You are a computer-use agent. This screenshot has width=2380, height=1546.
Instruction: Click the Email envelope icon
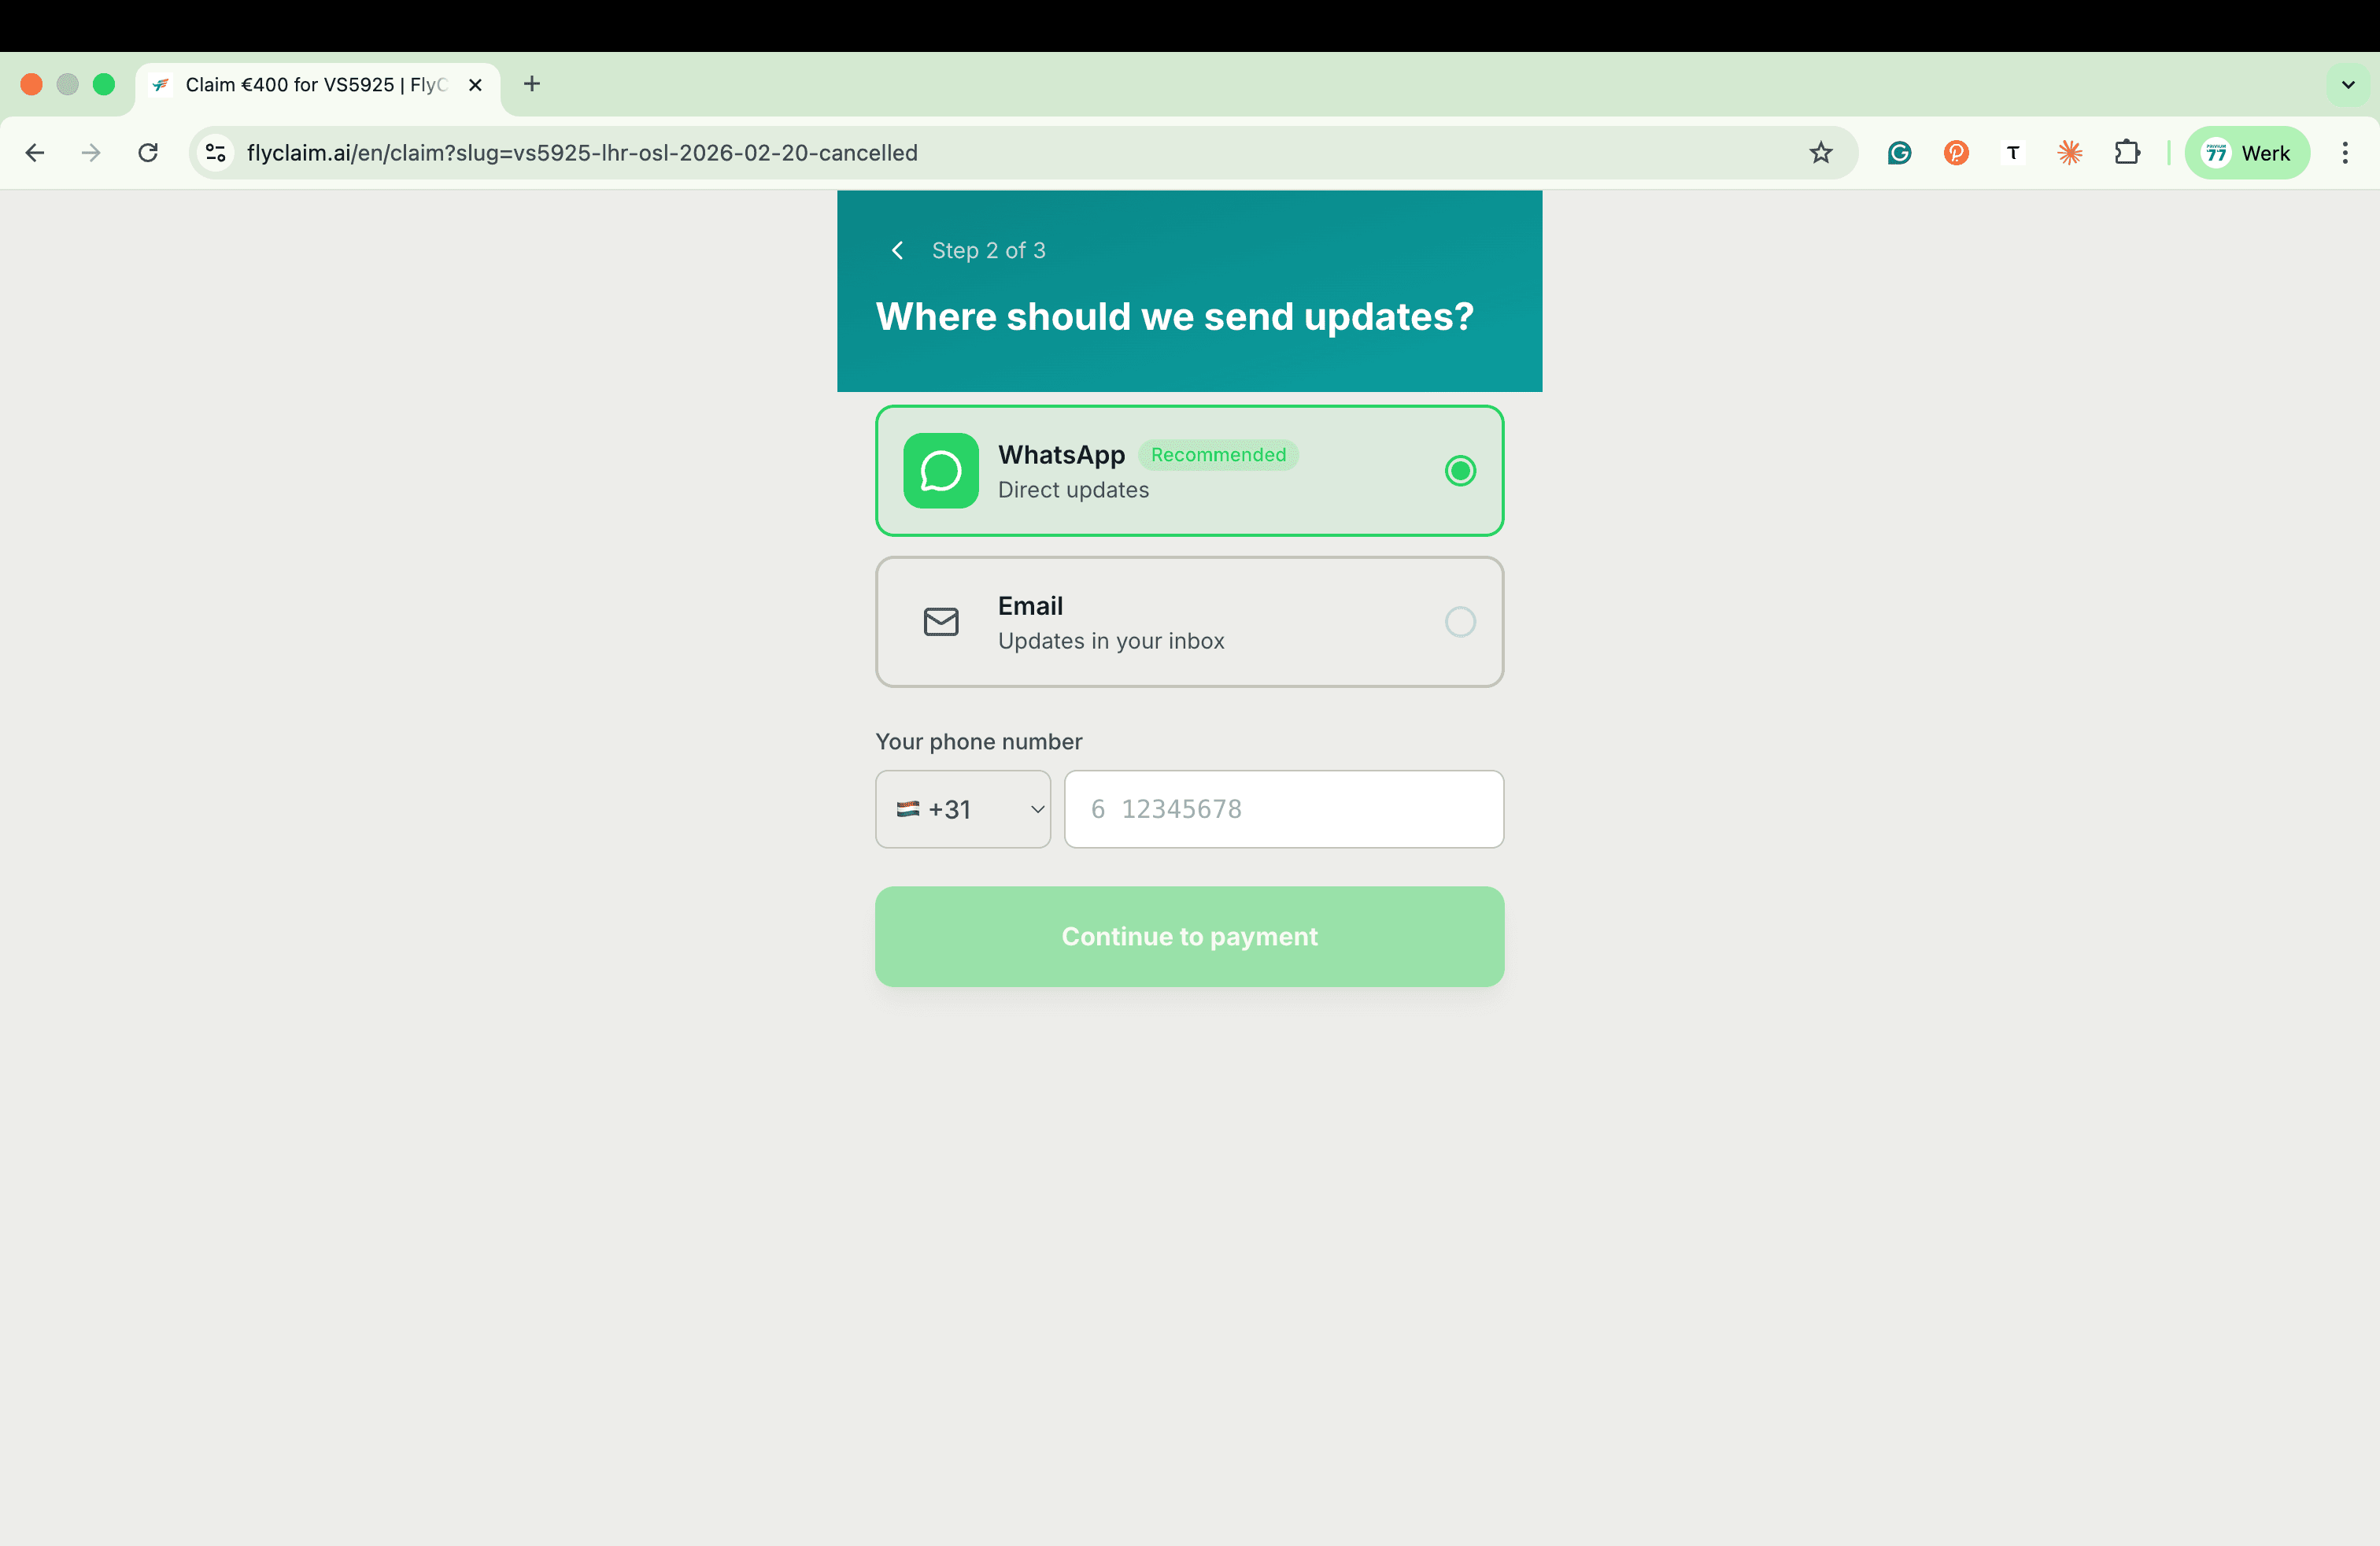pos(940,621)
